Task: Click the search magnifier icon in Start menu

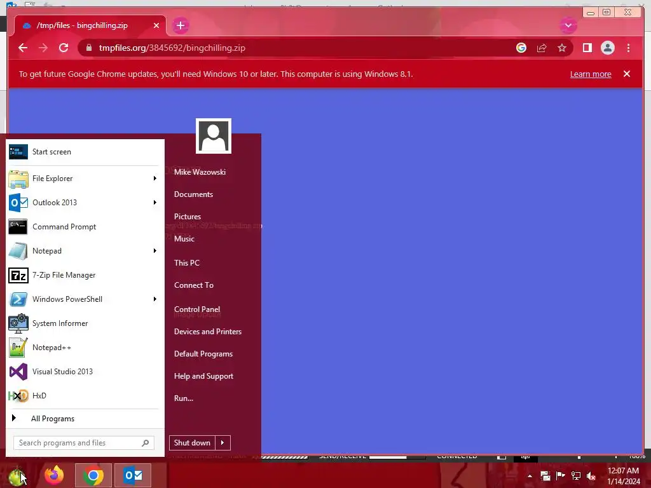Action: tap(146, 443)
